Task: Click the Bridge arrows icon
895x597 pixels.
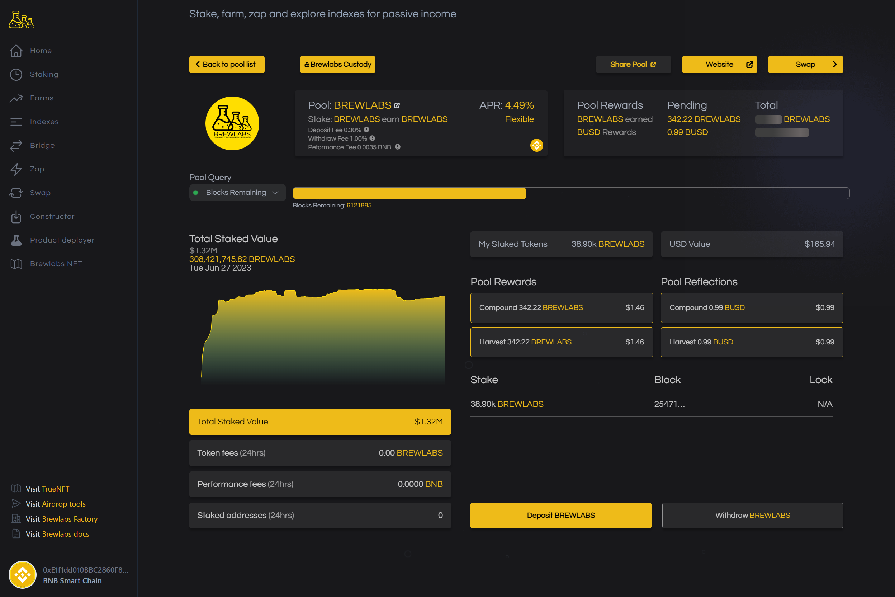Action: [16, 145]
